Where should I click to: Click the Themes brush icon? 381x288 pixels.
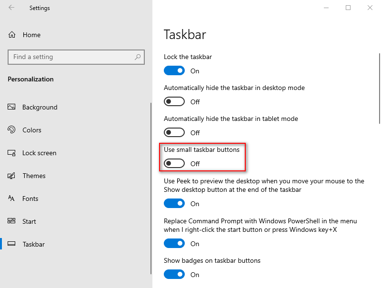click(x=11, y=176)
